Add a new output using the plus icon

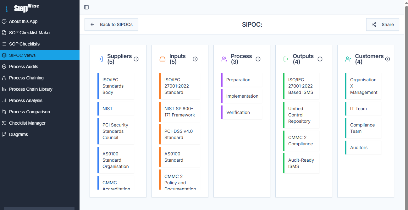[320, 59]
